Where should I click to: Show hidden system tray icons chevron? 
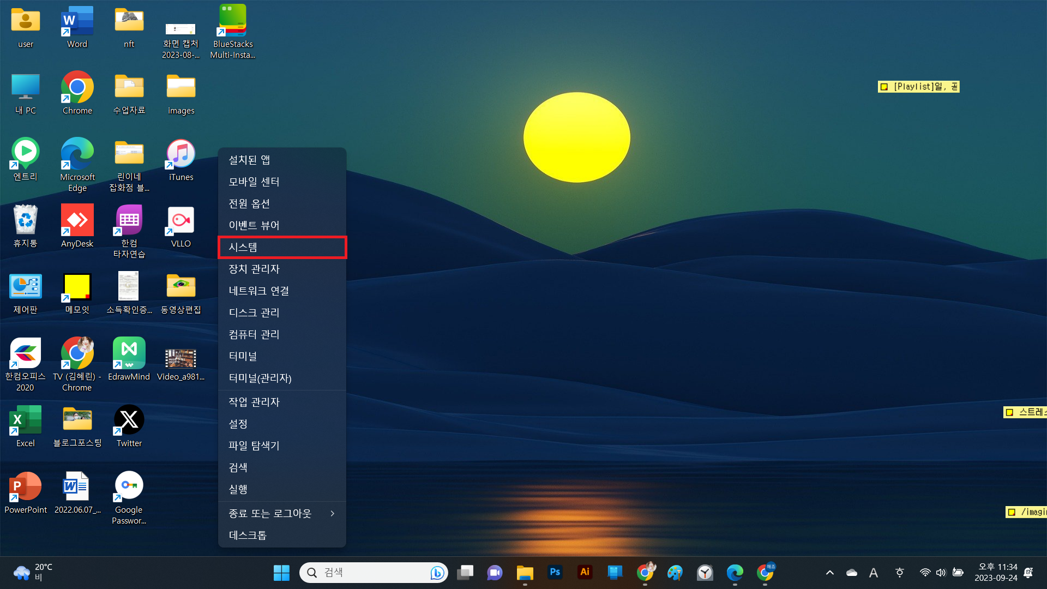click(x=829, y=573)
